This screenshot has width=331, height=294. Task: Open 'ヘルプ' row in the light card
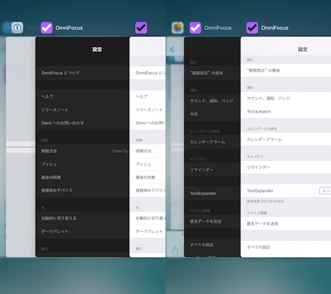[x=148, y=97]
